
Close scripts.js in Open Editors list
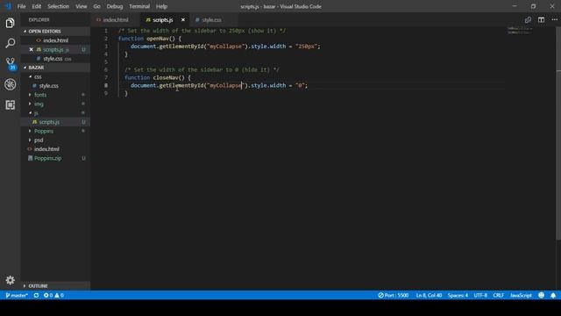[32, 49]
